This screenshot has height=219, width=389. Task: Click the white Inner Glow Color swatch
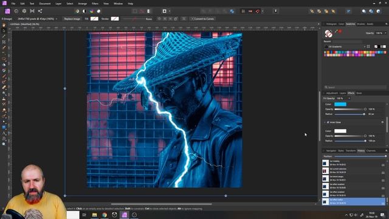(x=340, y=131)
